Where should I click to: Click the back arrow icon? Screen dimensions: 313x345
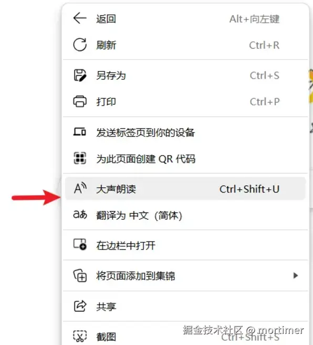click(80, 18)
